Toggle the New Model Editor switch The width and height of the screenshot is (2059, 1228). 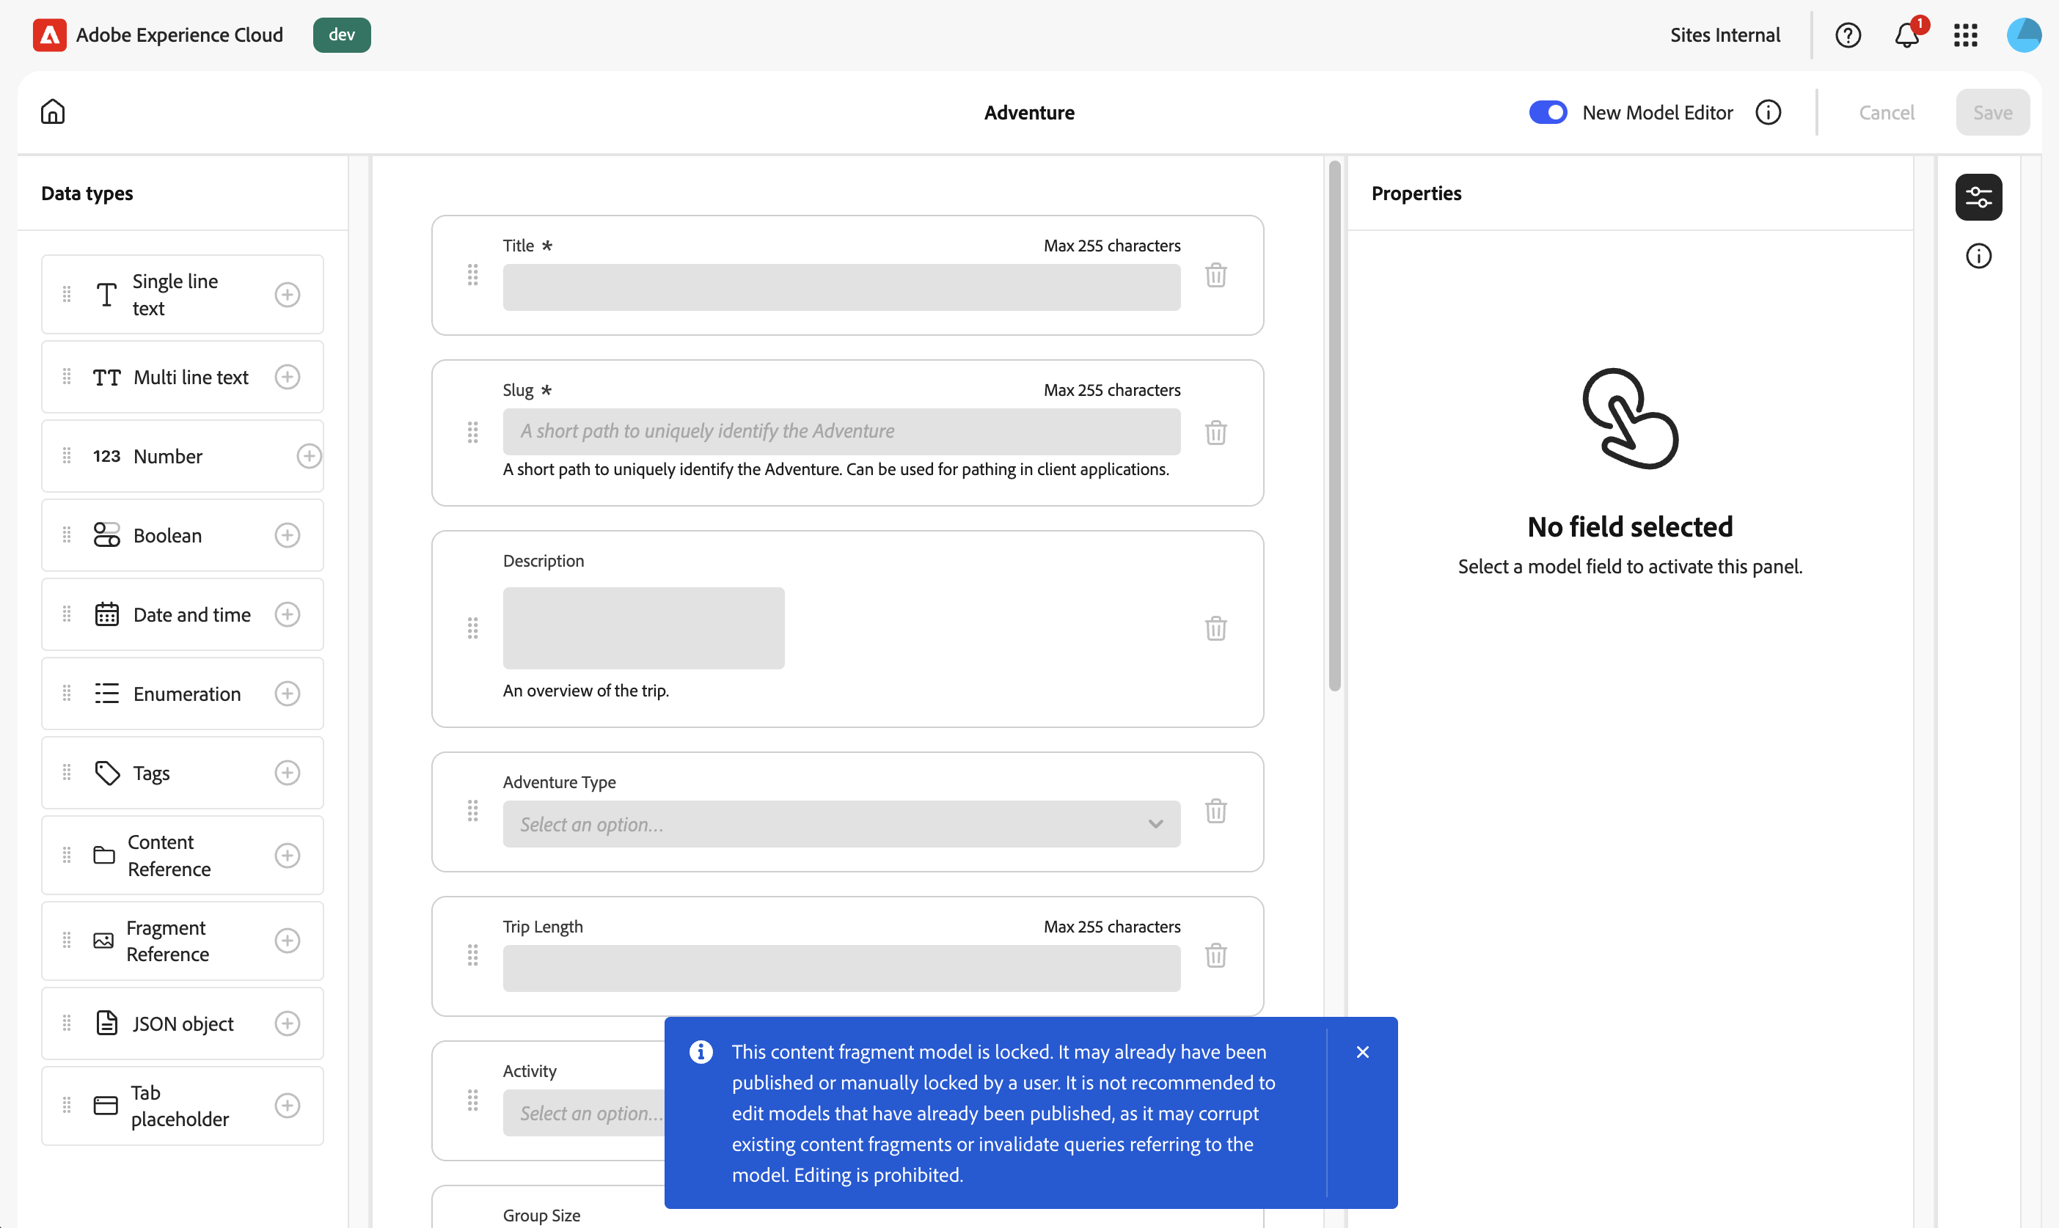(1547, 111)
